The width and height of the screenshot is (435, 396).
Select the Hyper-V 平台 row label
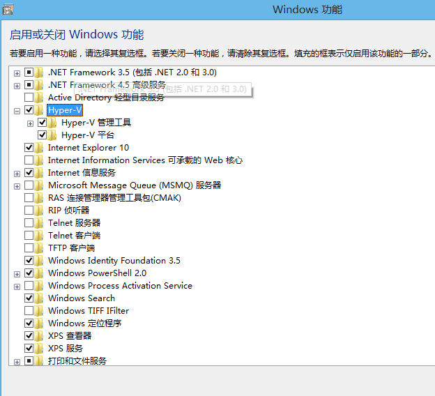pos(88,135)
